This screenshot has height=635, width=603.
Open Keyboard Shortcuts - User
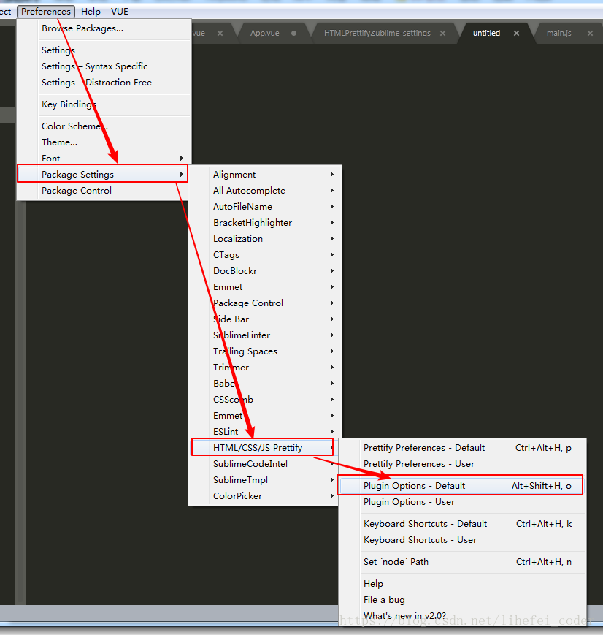pyautogui.click(x=462, y=540)
